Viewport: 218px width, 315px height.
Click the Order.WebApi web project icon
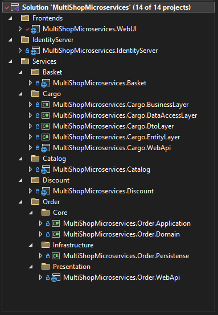click(56, 278)
